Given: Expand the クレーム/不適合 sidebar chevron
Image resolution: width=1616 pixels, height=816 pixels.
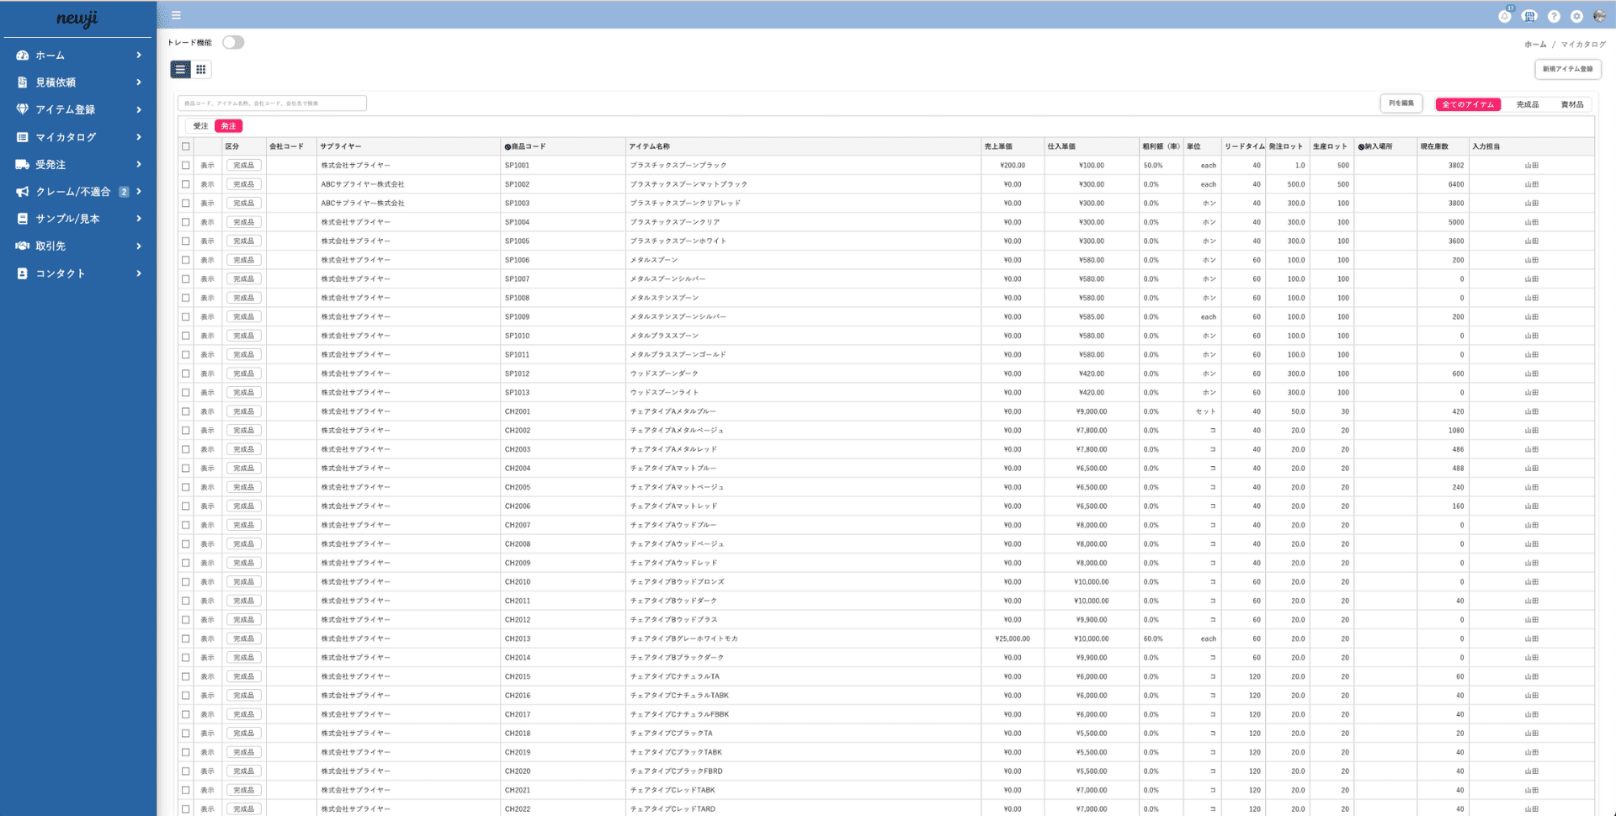Looking at the screenshot, I should (x=139, y=192).
